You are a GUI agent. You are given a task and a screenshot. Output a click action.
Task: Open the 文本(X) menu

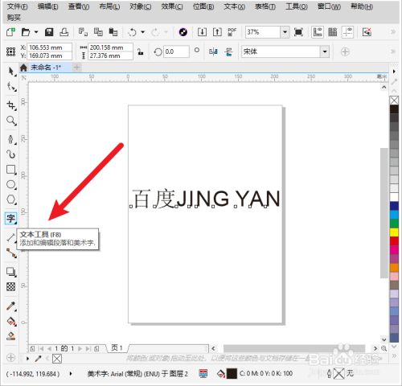click(235, 6)
